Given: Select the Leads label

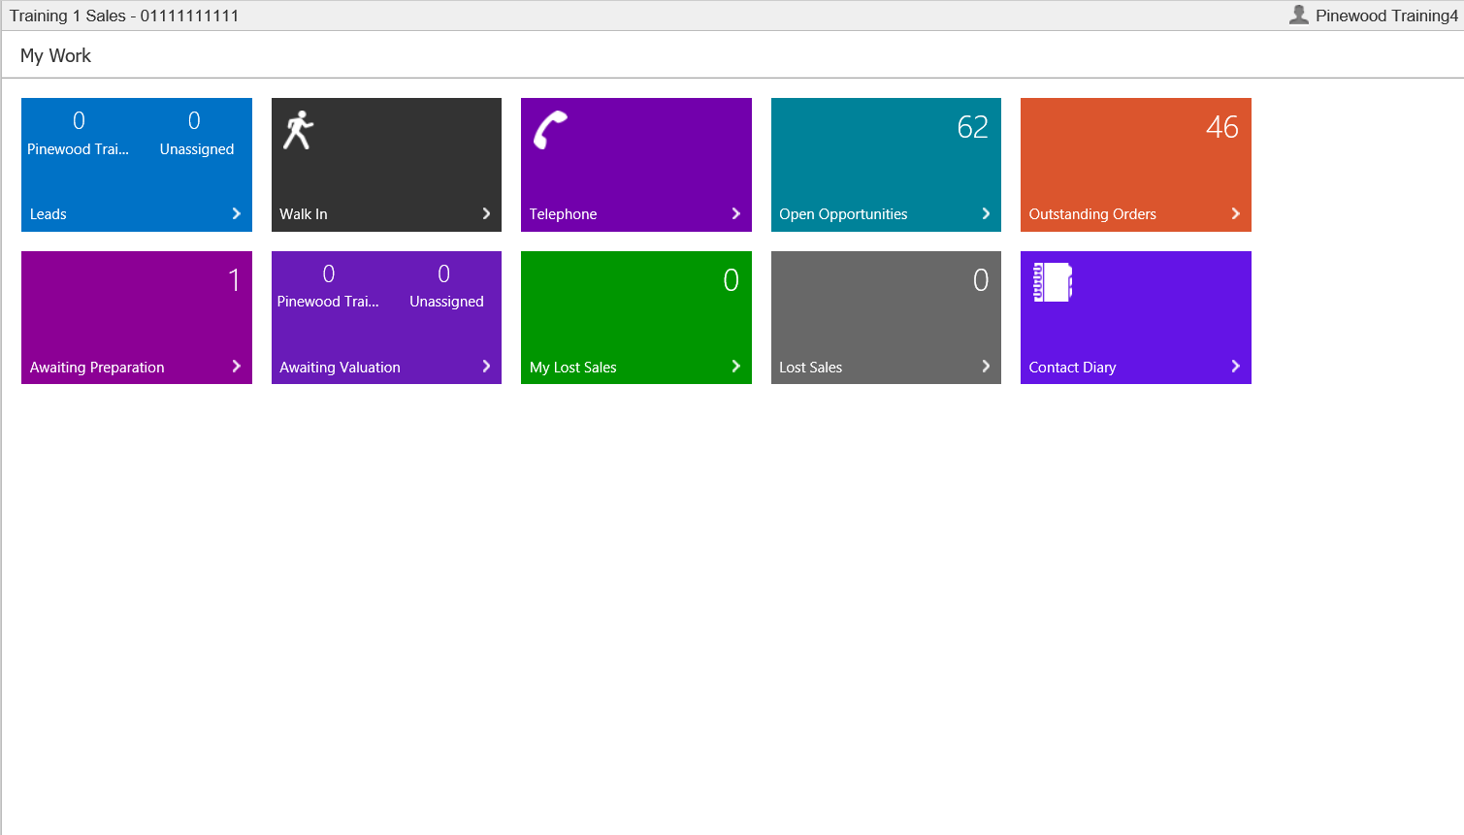Looking at the screenshot, I should tap(48, 214).
